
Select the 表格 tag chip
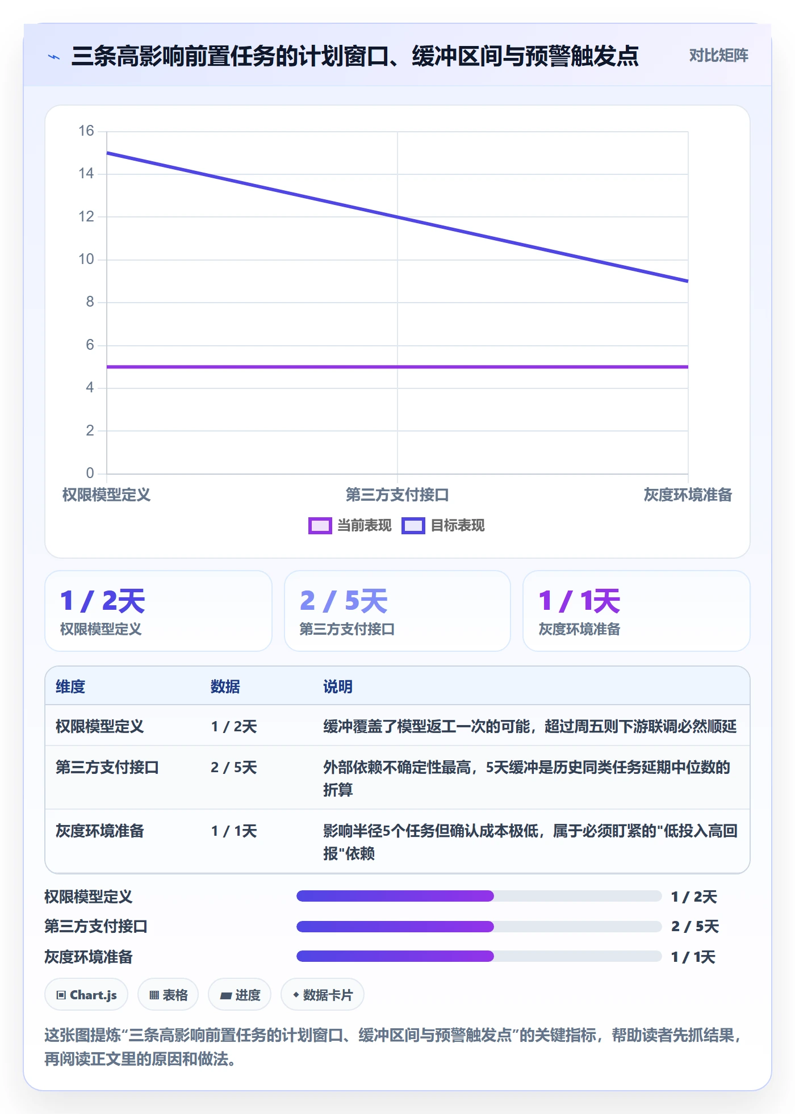168,995
